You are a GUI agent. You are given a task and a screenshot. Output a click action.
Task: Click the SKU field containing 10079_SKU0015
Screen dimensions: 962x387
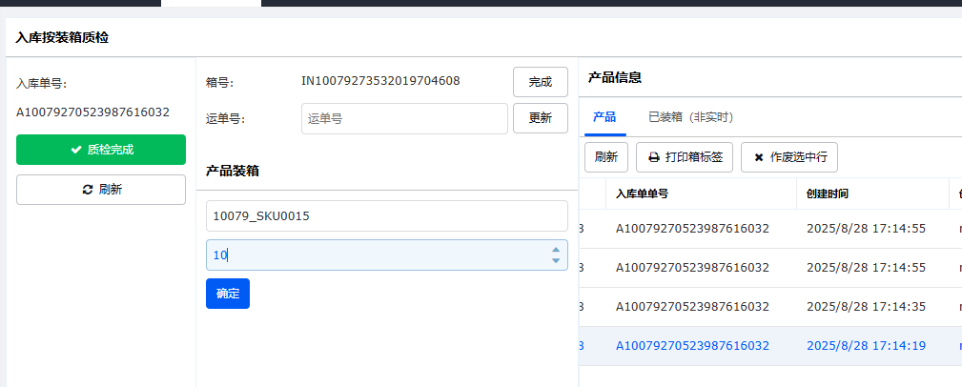(x=386, y=216)
